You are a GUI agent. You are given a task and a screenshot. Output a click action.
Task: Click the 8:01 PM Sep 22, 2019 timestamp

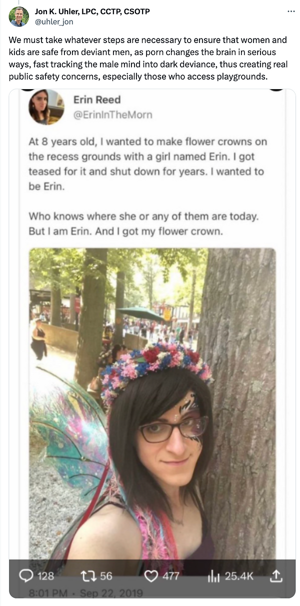(83, 593)
